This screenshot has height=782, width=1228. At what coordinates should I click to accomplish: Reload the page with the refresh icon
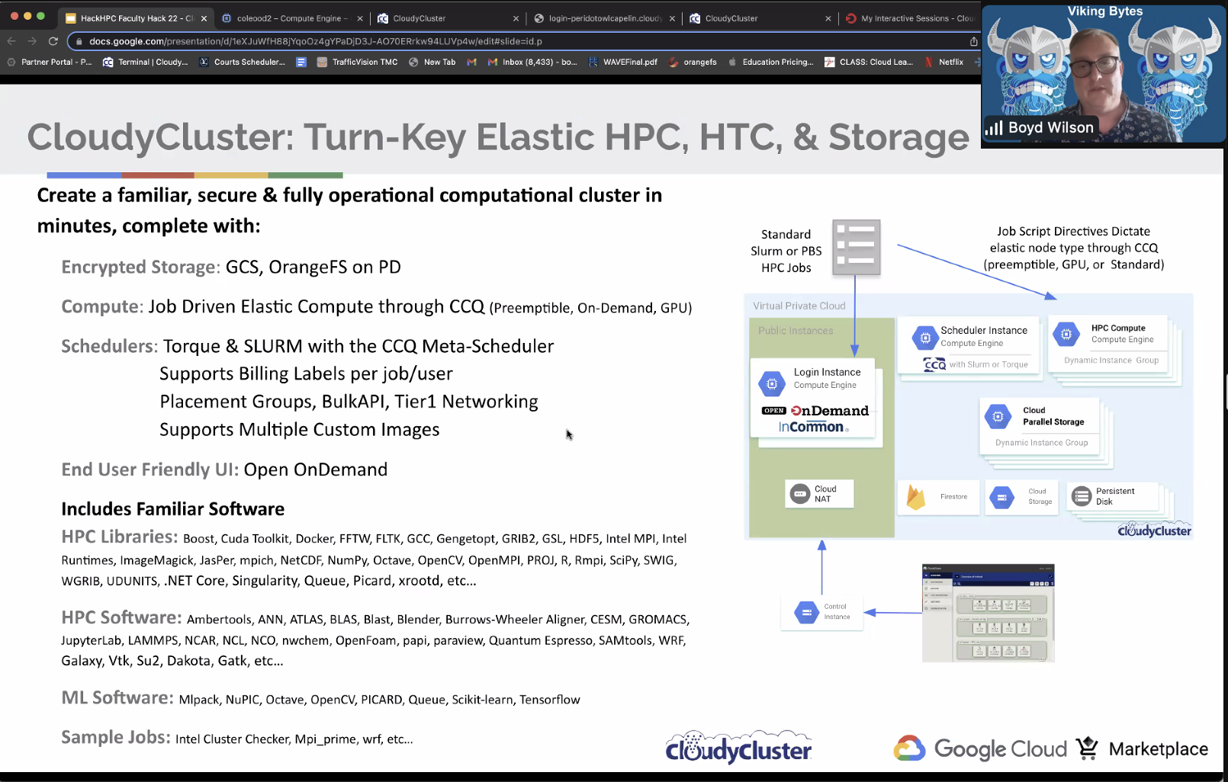53,41
